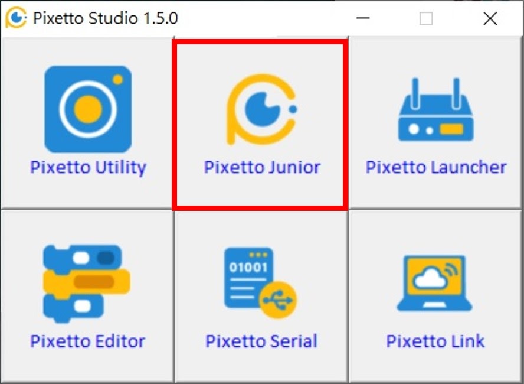
Task: Open Pixetto Serial binary USB icon
Action: (x=260, y=283)
